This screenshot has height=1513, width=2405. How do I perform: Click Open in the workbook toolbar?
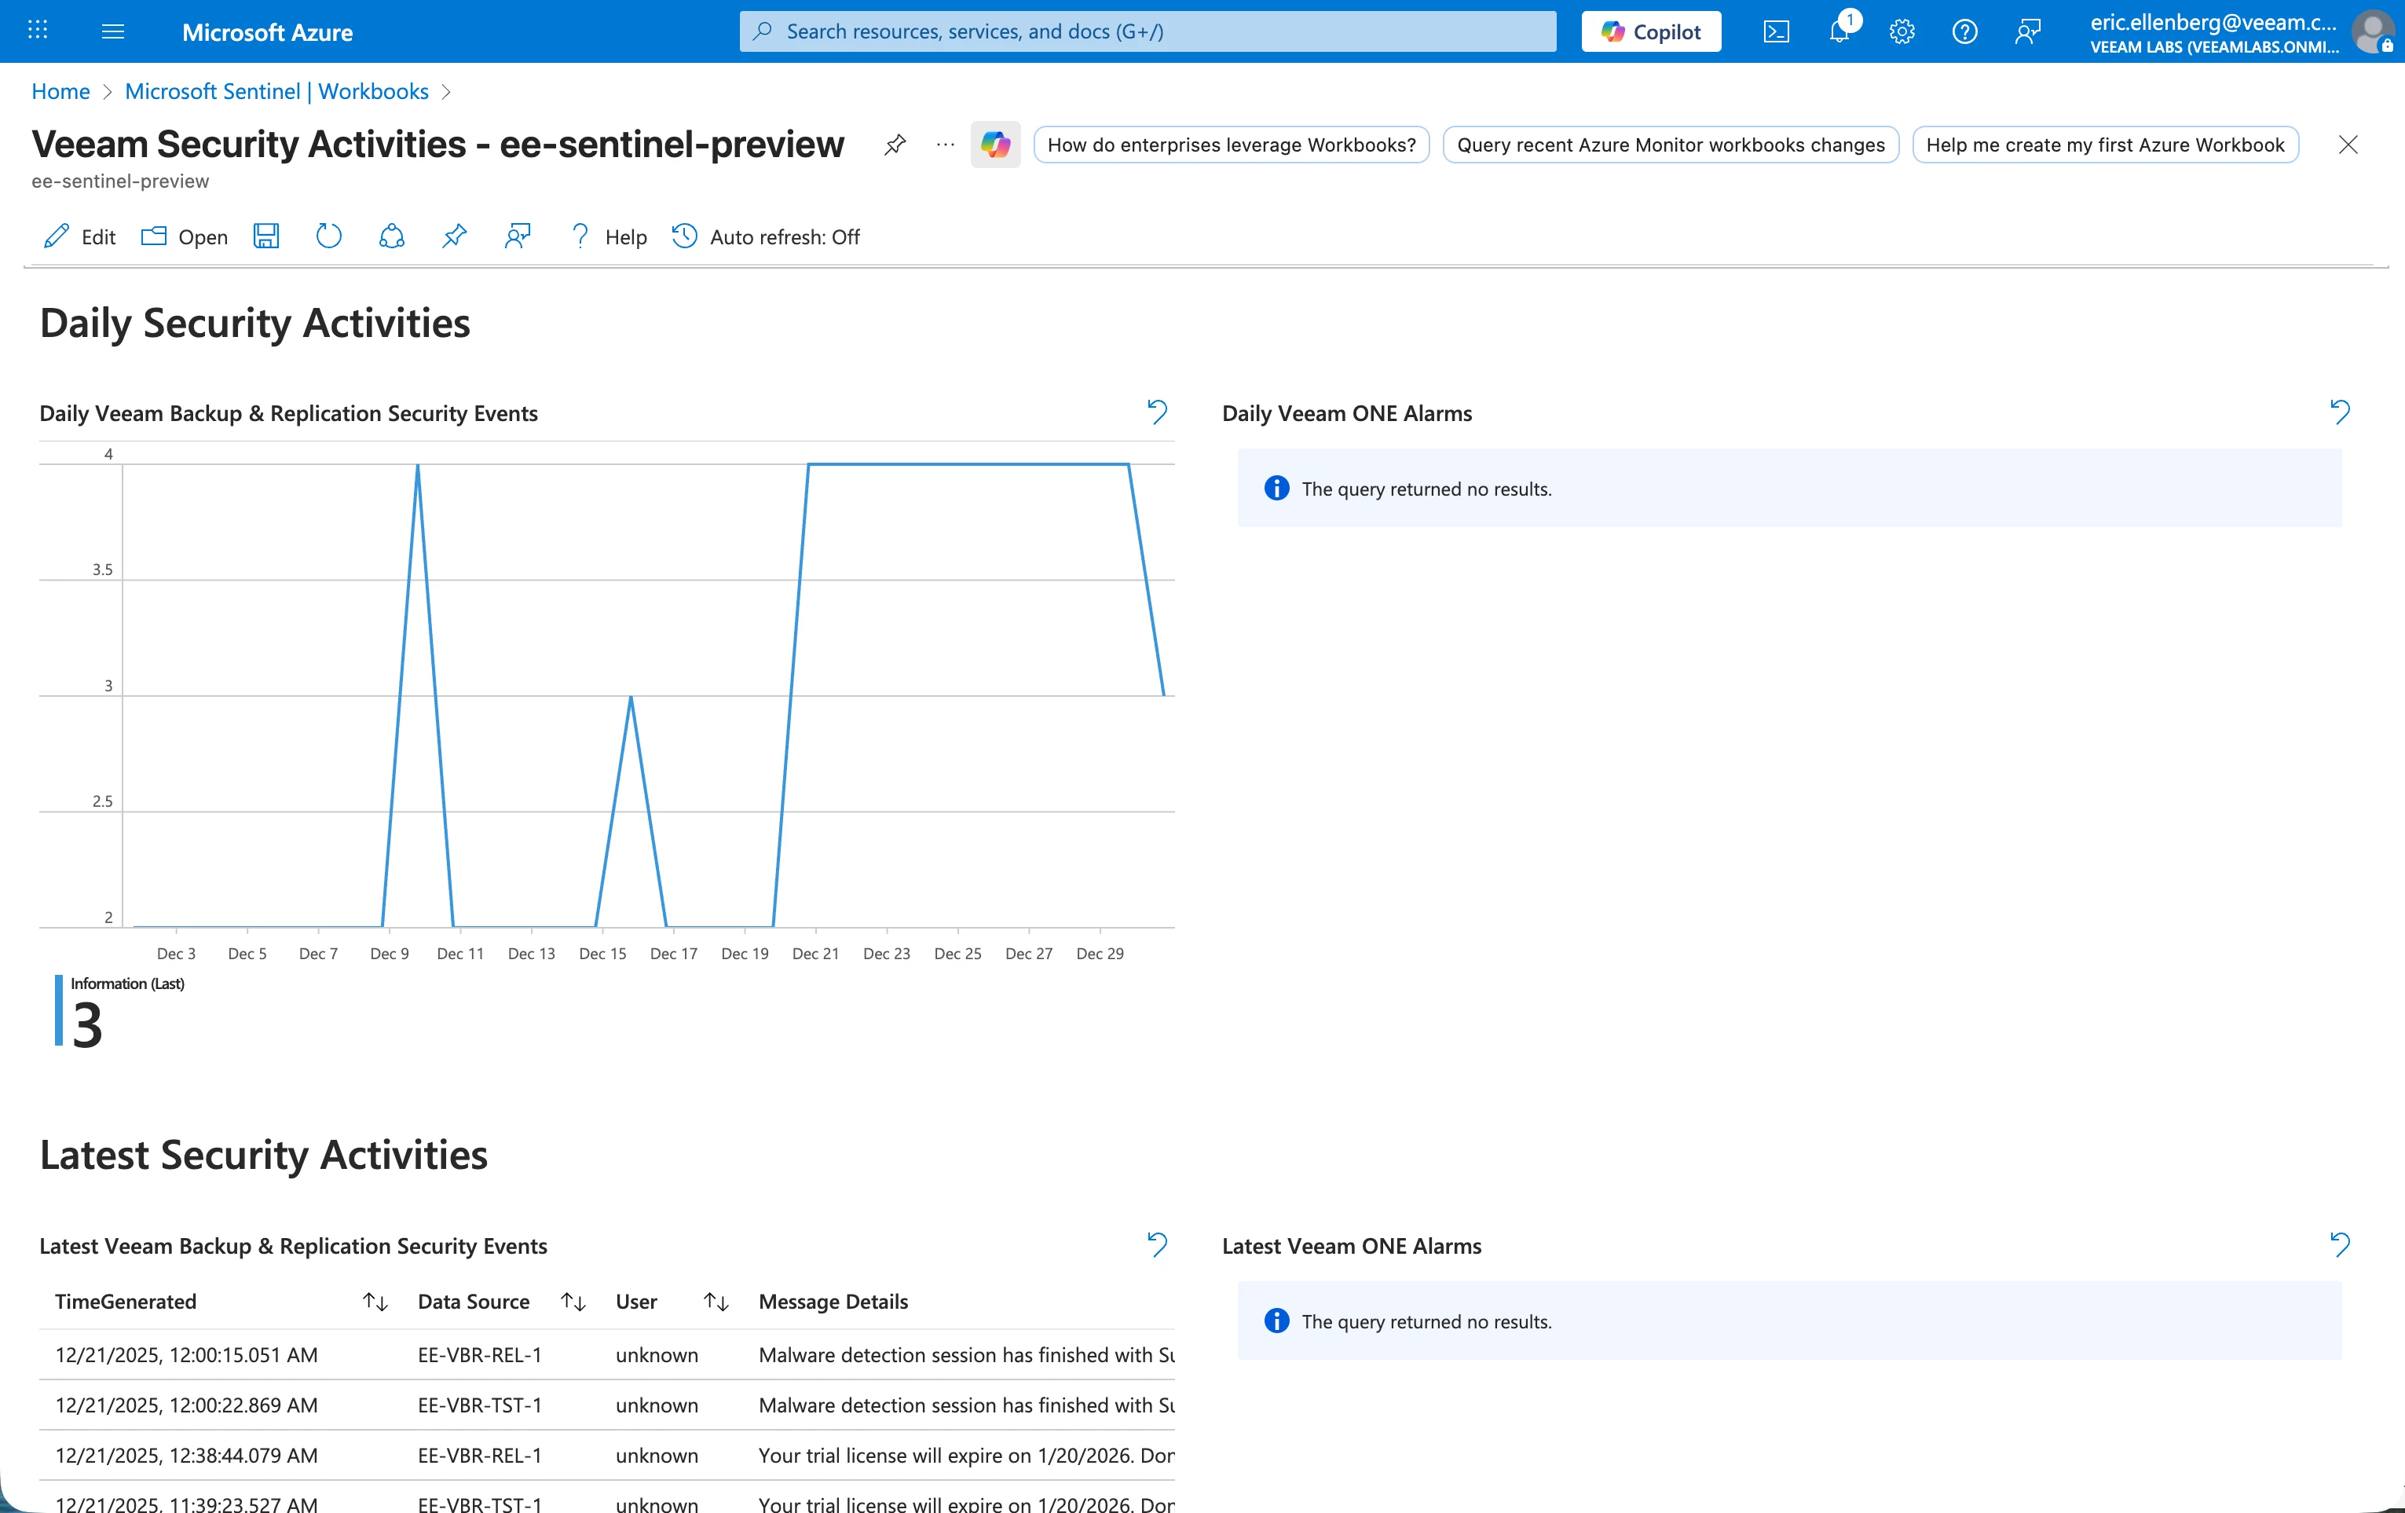click(185, 236)
